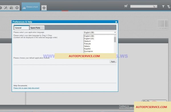
Task: Open the help document link
Action: 26,88
